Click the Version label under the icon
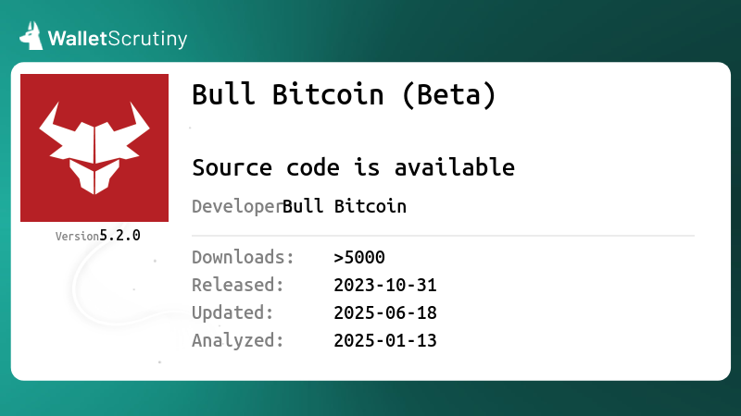Viewport: 741px width, 416px height. tap(77, 237)
